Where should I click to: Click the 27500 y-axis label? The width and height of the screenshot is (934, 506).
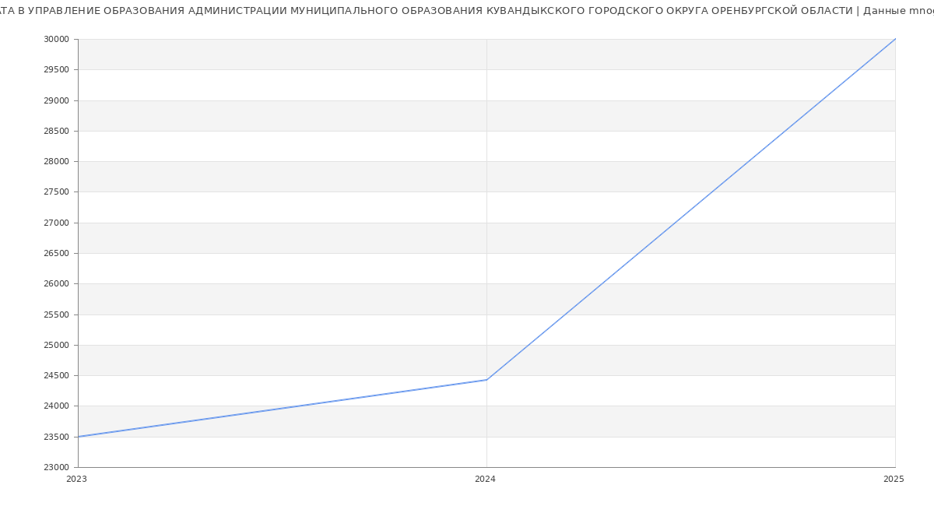[56, 192]
